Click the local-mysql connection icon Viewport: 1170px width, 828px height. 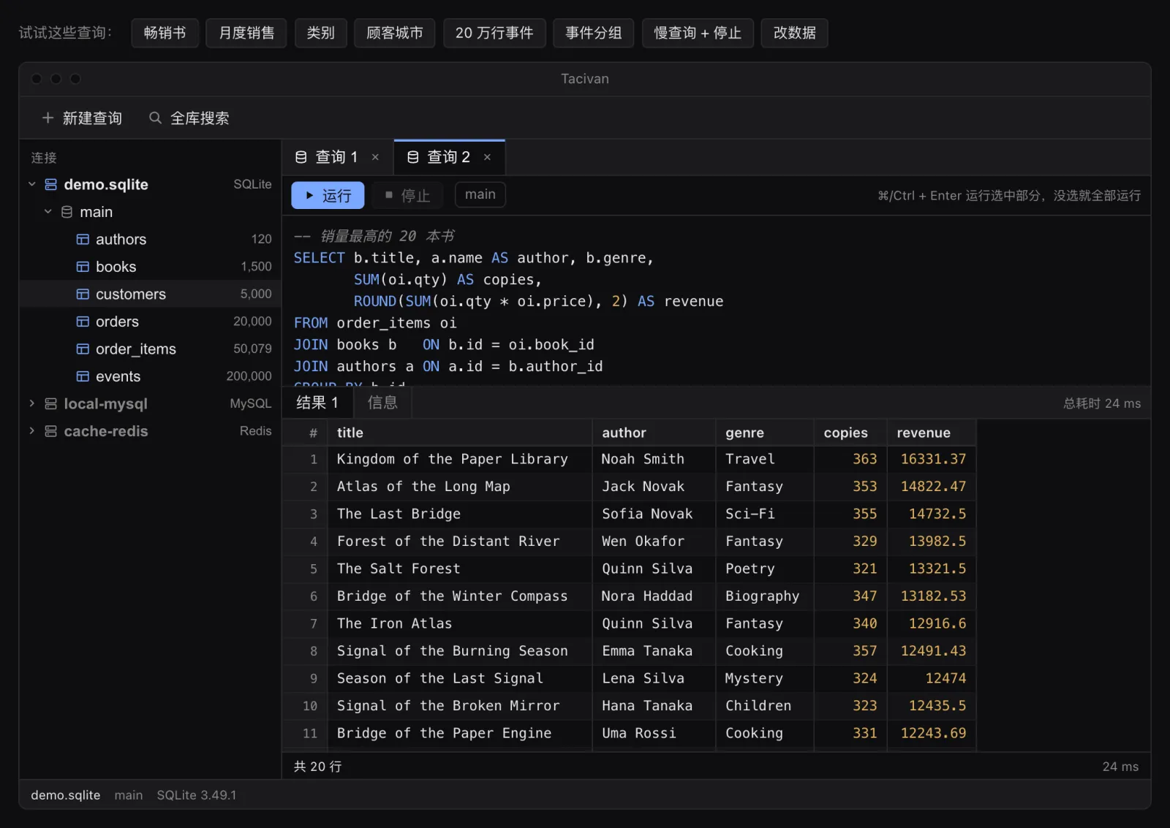pos(50,403)
